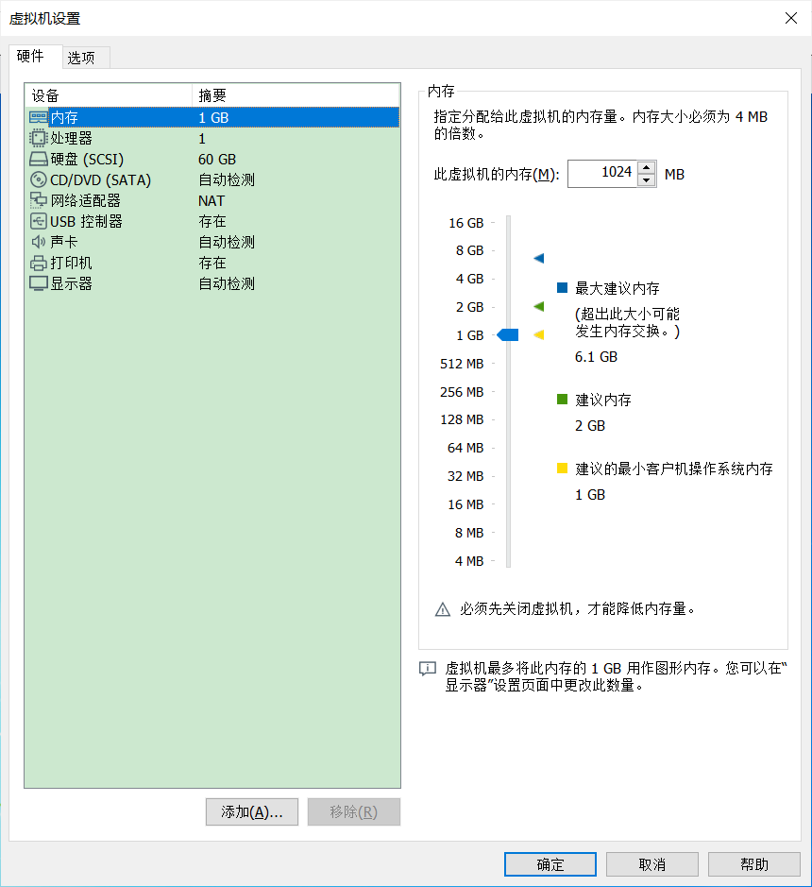812x887 pixels.
Task: Open help via the 帮助 button
Action: pyautogui.click(x=753, y=863)
